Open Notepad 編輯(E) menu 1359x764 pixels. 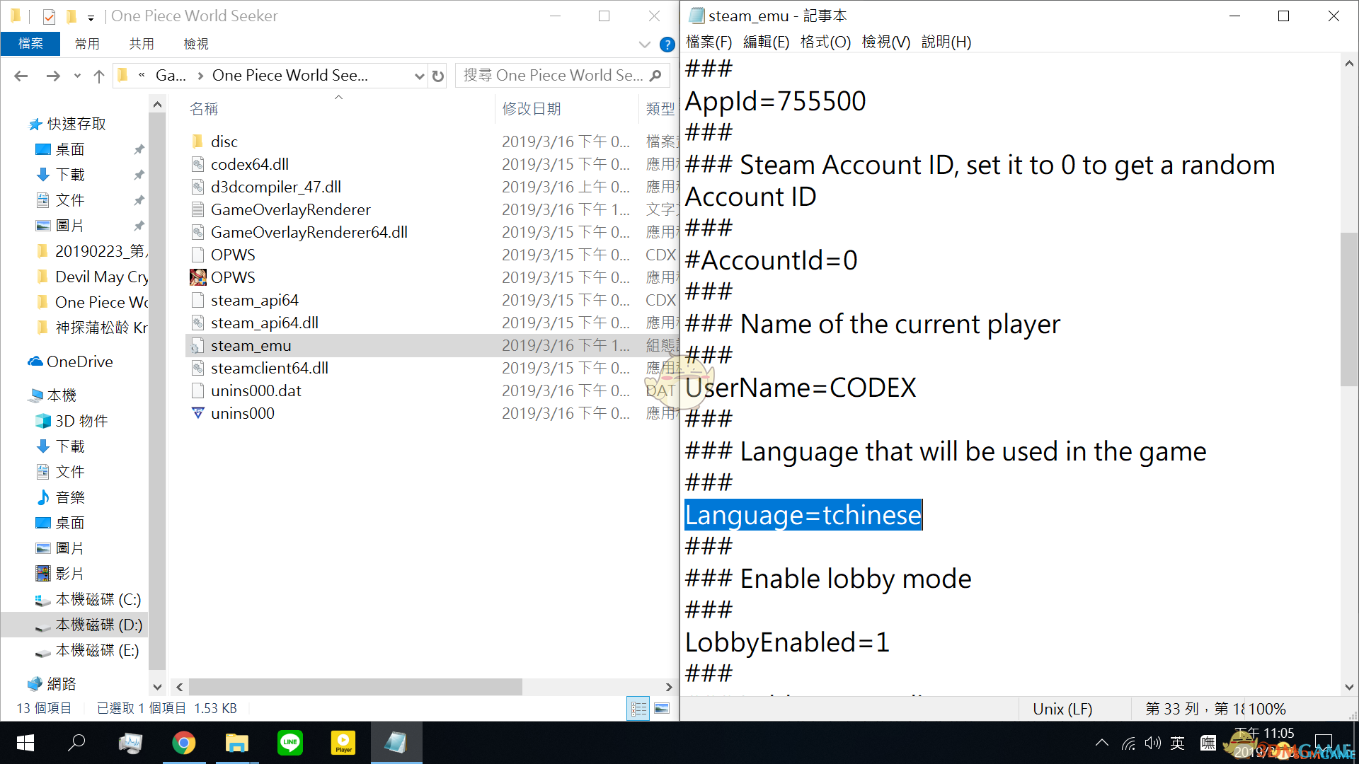[x=766, y=42]
